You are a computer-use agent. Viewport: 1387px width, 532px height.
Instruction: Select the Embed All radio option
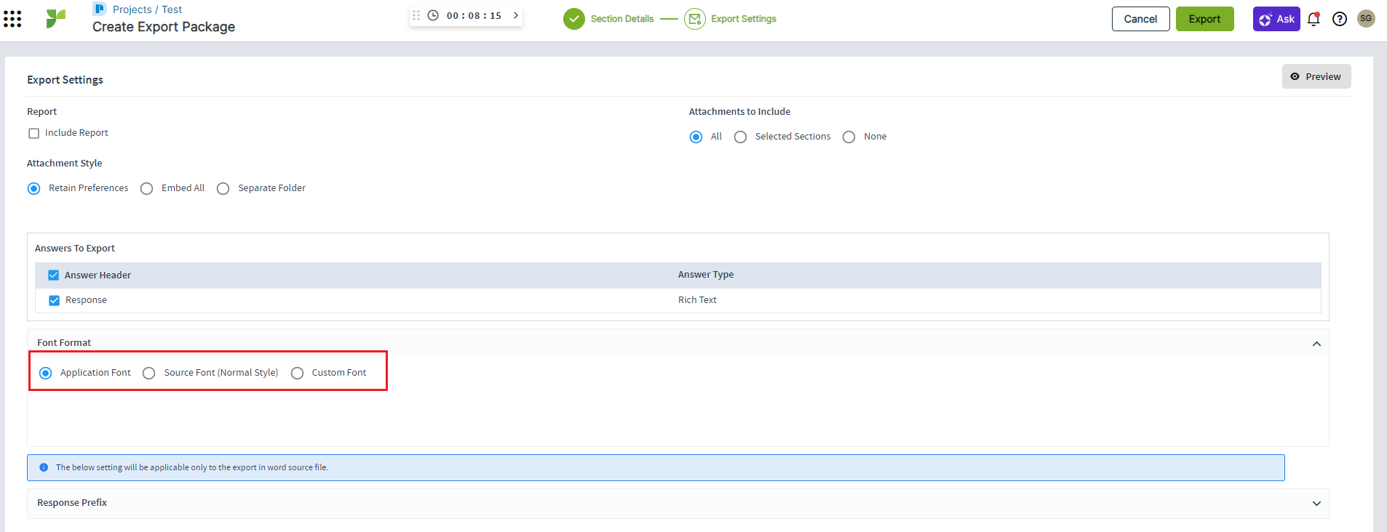pos(147,189)
